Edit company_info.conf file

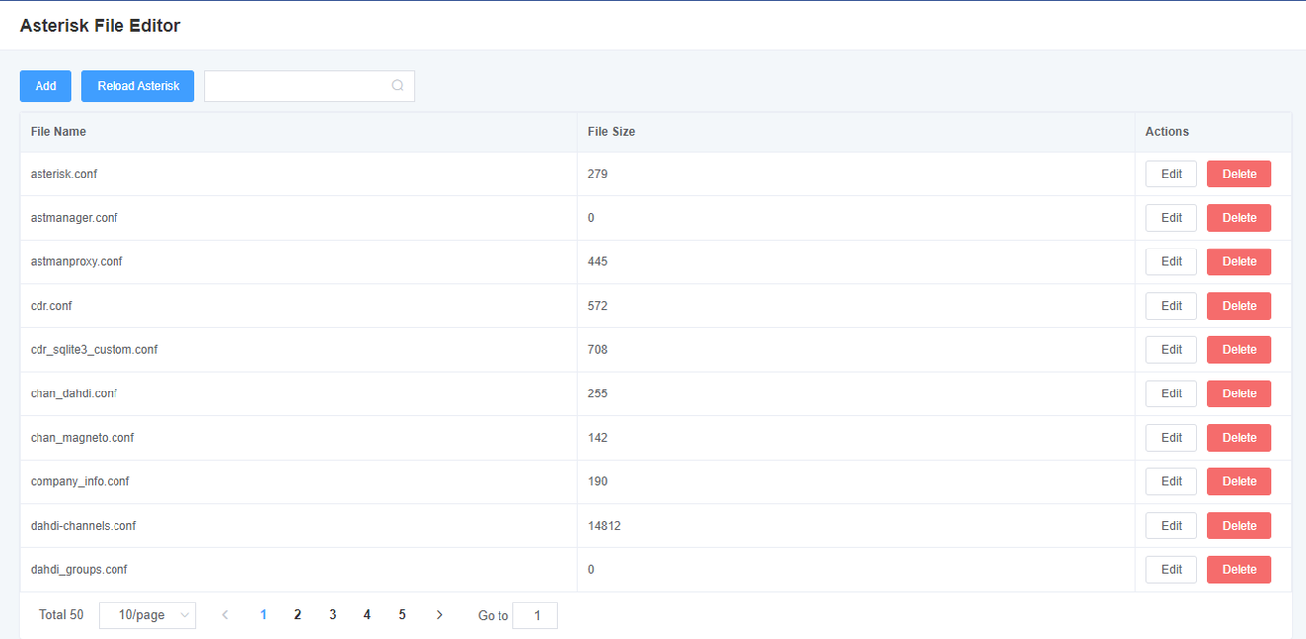(1171, 481)
